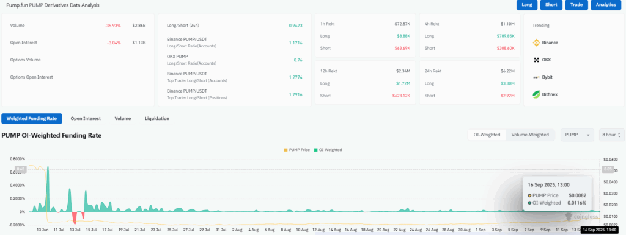Click the Options Open Interest label

(32, 77)
